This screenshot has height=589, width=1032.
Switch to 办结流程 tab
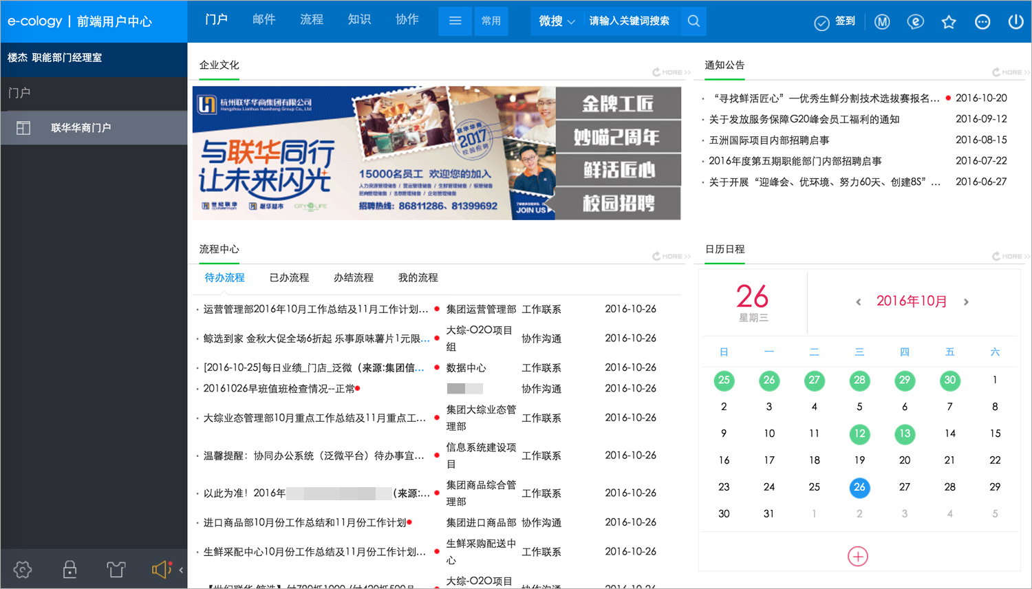[354, 278]
